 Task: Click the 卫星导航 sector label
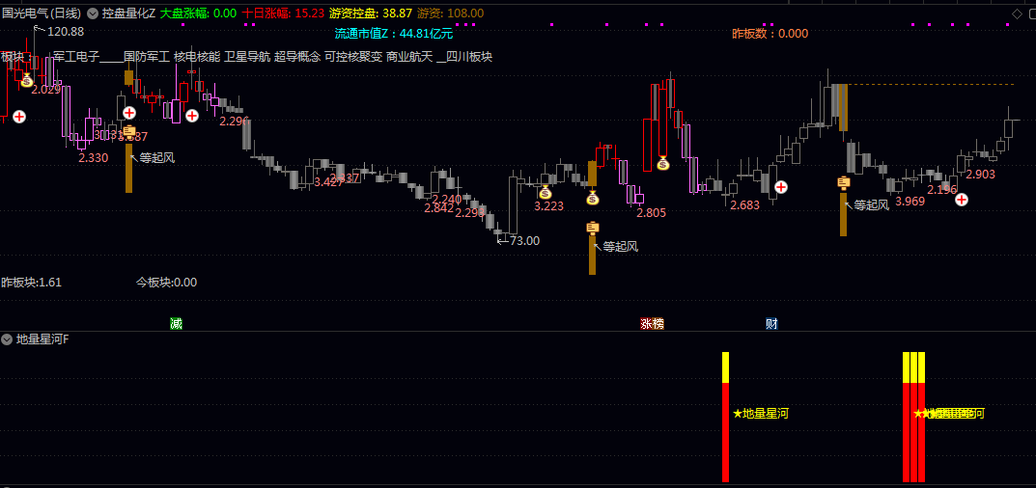(247, 57)
